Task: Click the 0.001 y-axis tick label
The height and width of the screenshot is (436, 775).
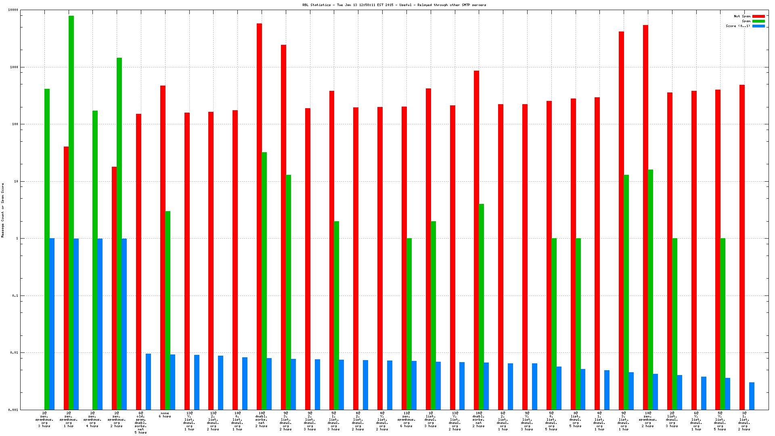Action: point(13,410)
